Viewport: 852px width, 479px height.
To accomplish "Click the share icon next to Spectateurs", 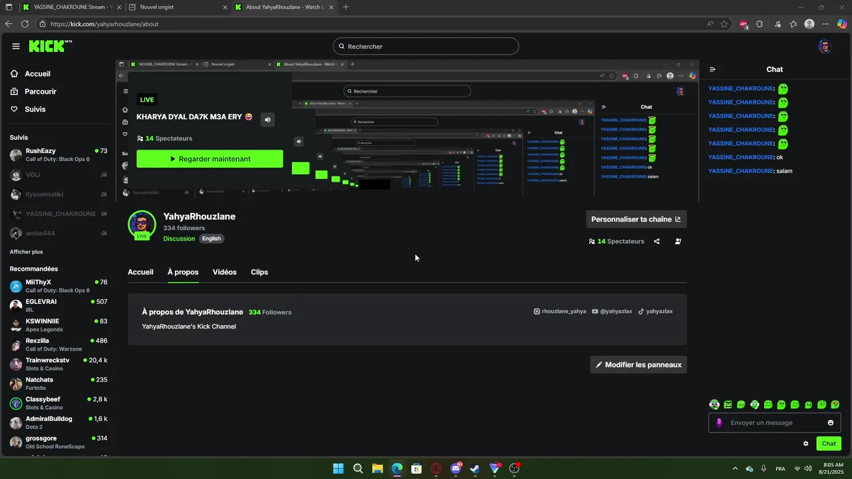I will tap(657, 241).
